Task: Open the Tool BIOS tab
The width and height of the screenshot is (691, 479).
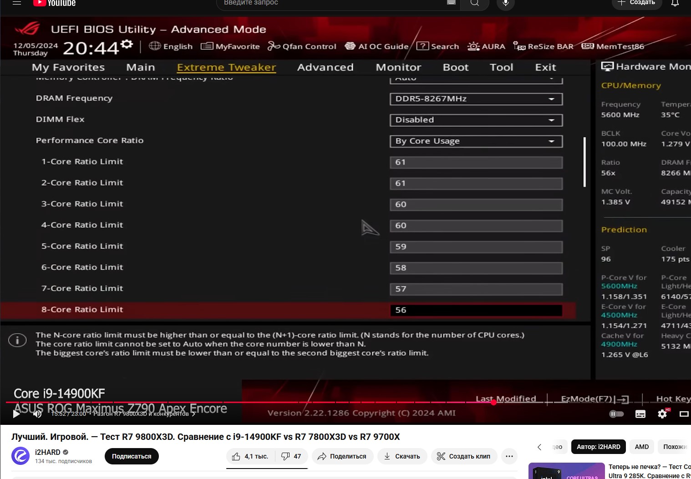Action: click(x=502, y=67)
